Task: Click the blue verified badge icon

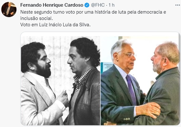Action: tap(87, 5)
